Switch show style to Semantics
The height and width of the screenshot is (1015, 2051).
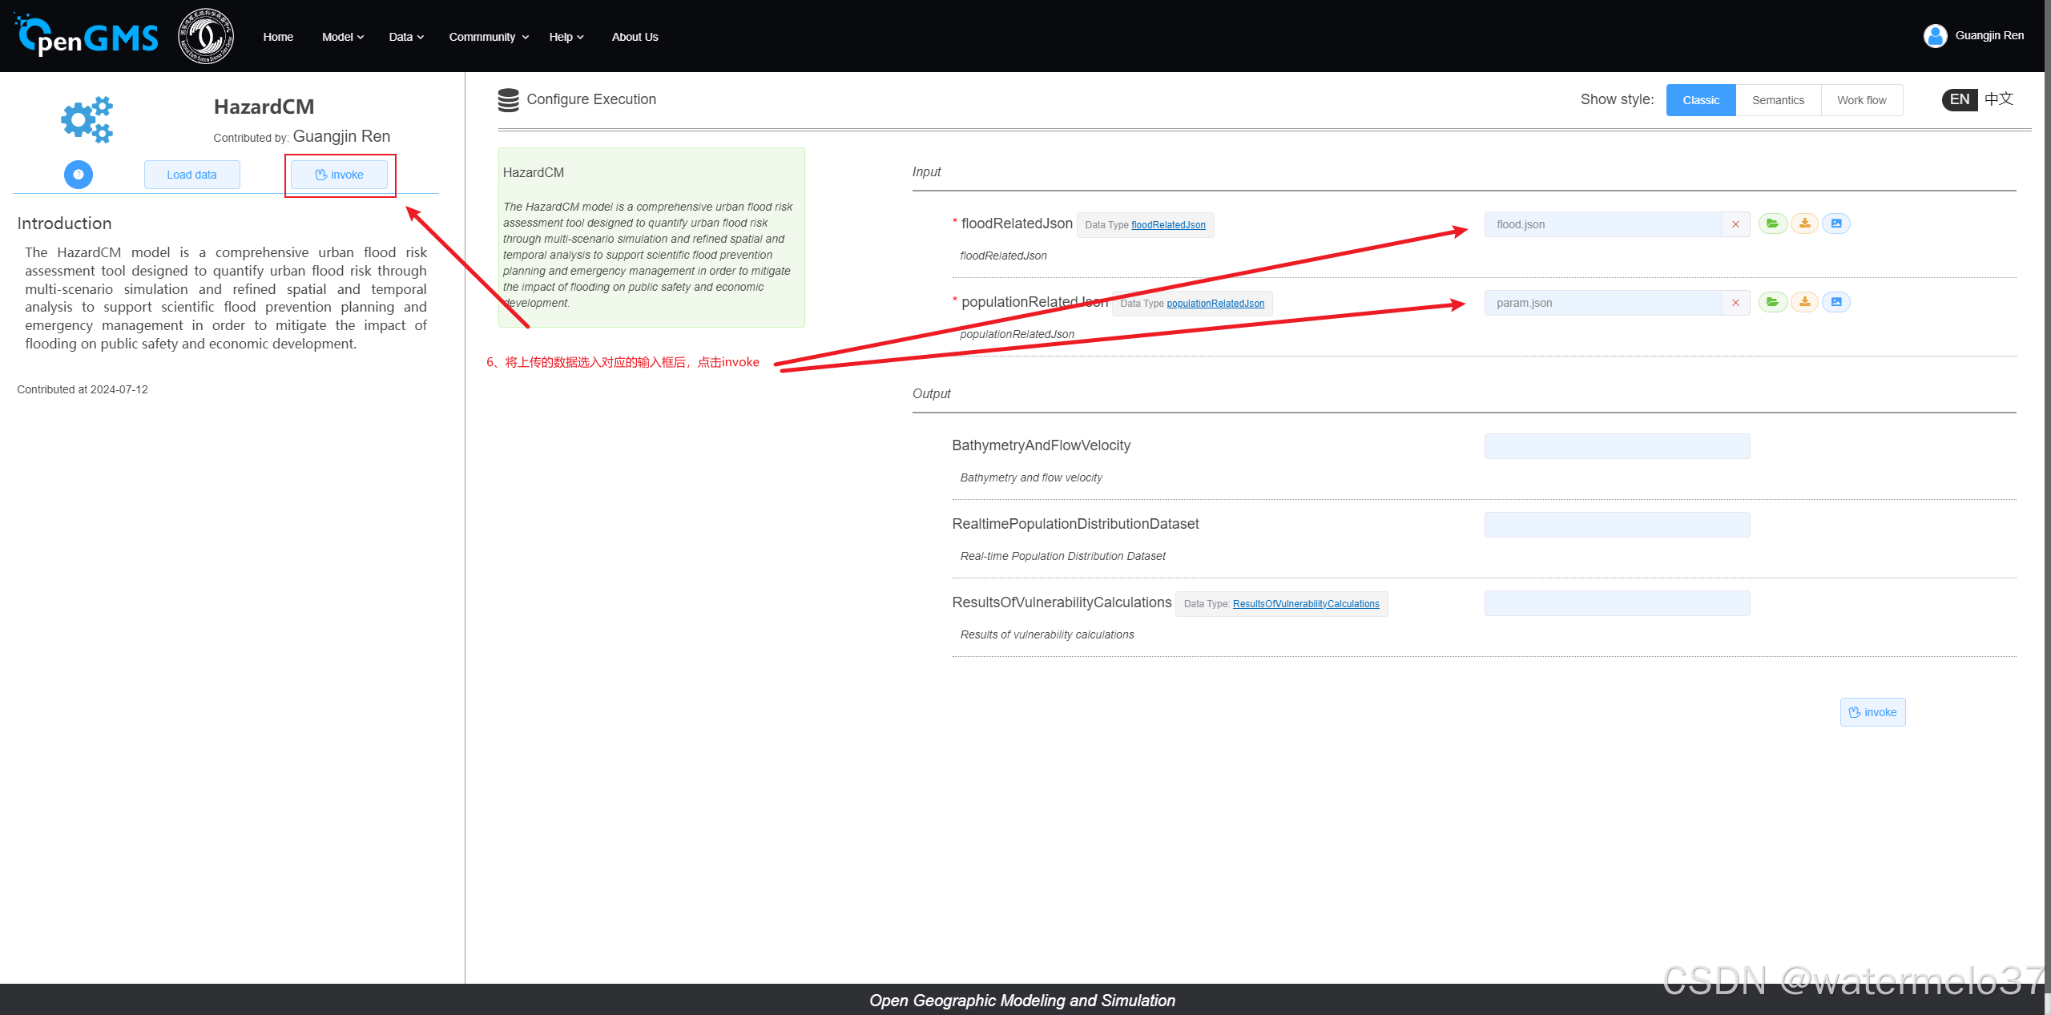coord(1778,100)
